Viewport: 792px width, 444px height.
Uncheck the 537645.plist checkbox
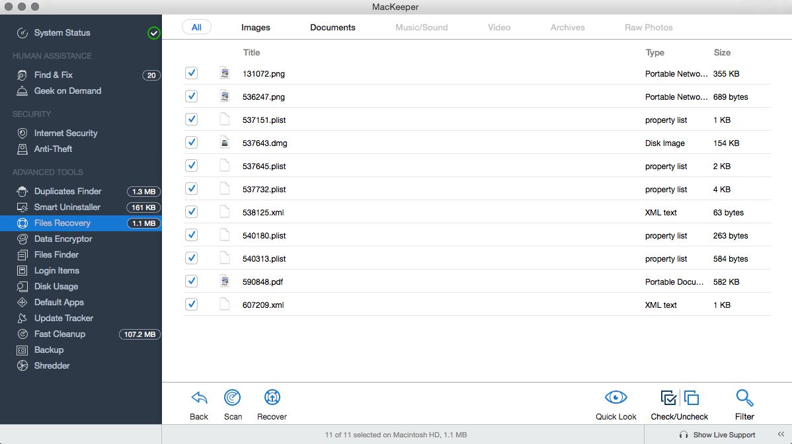click(192, 166)
